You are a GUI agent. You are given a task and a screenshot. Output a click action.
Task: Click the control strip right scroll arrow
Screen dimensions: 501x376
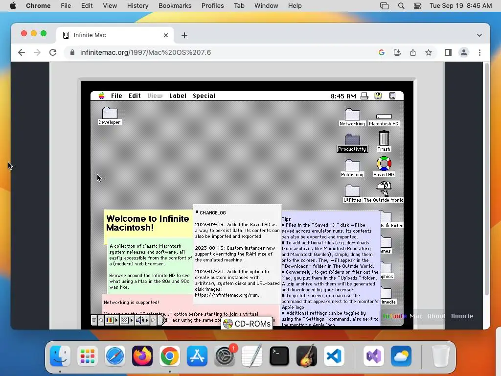(x=153, y=320)
